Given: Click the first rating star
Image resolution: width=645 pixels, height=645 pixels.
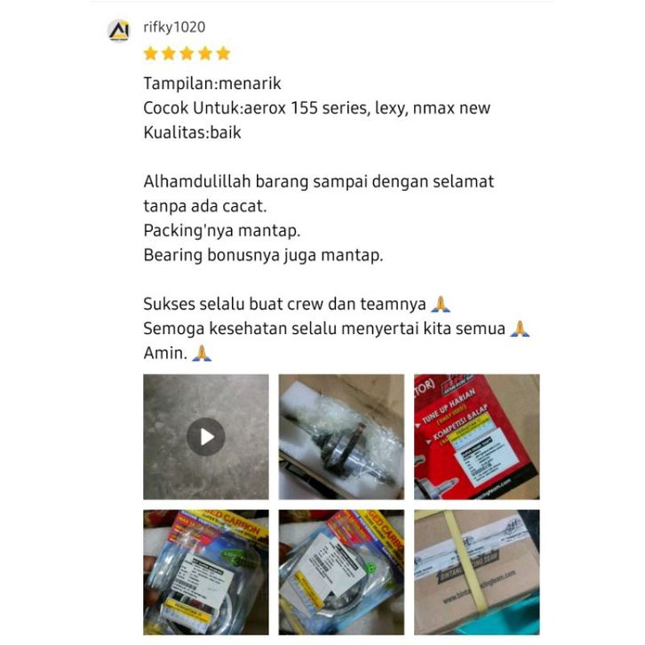Looking at the screenshot, I should 150,53.
